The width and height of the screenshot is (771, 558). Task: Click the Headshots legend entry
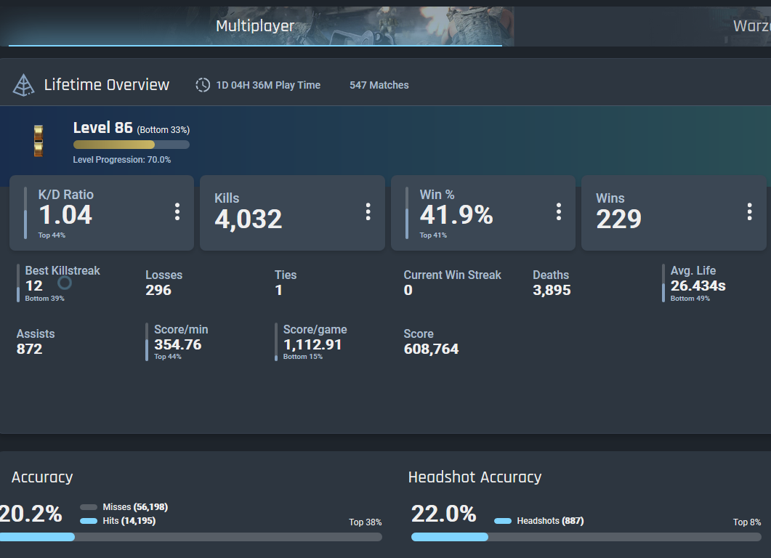click(x=539, y=521)
